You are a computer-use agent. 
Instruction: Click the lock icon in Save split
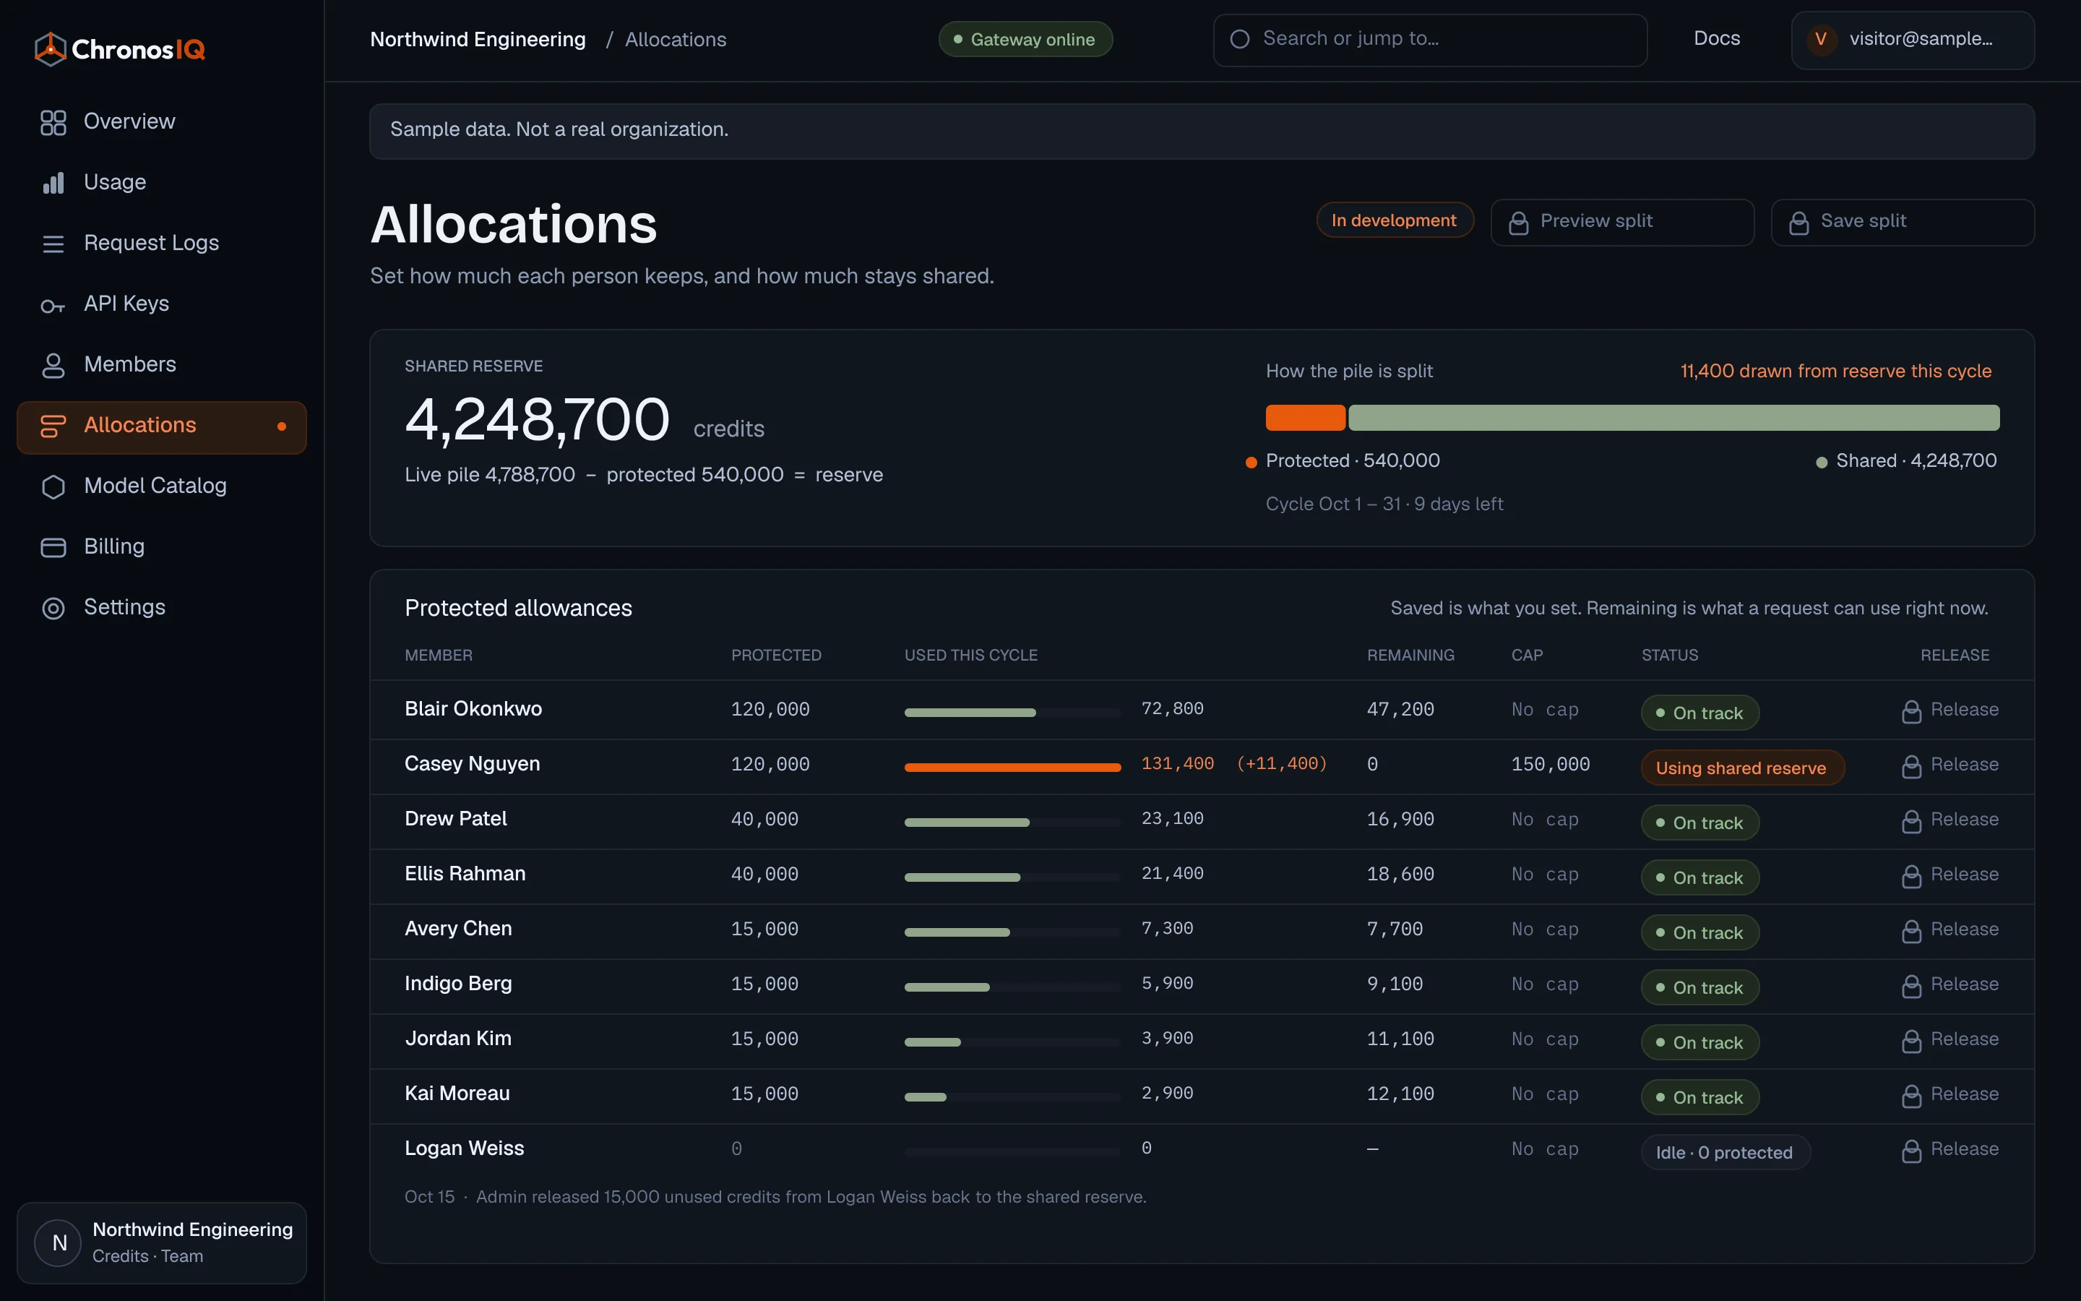pyautogui.click(x=1799, y=223)
